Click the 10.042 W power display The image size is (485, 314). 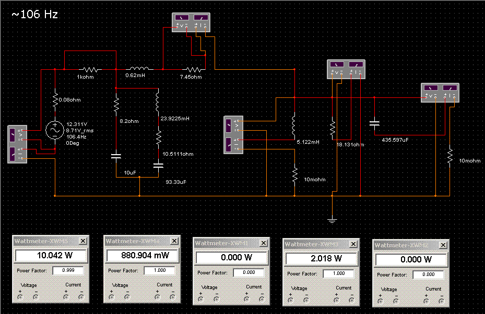coord(52,255)
